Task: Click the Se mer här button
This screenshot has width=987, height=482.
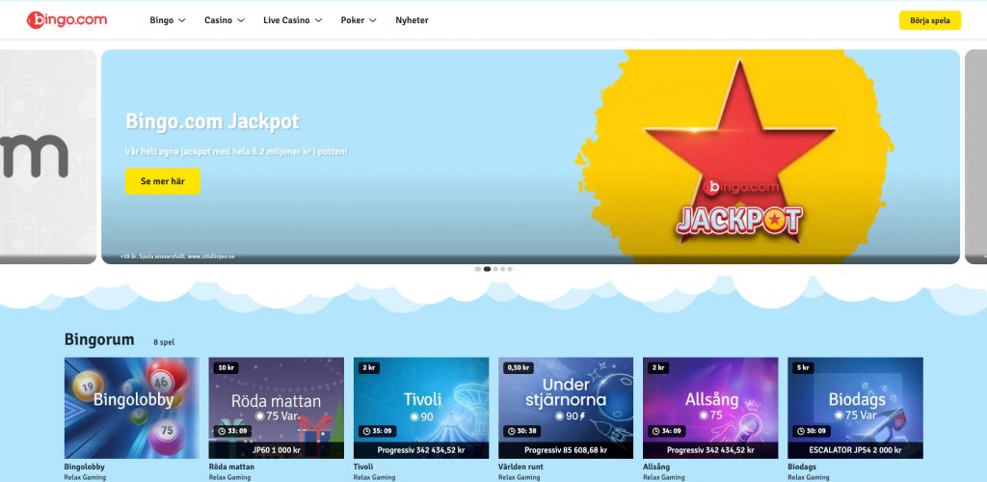Action: [x=163, y=181]
